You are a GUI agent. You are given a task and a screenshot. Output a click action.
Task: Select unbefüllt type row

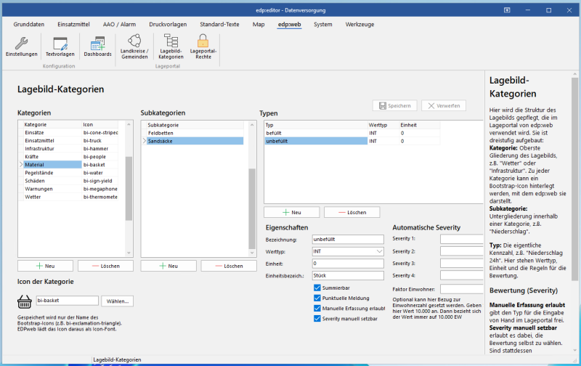tap(352, 141)
